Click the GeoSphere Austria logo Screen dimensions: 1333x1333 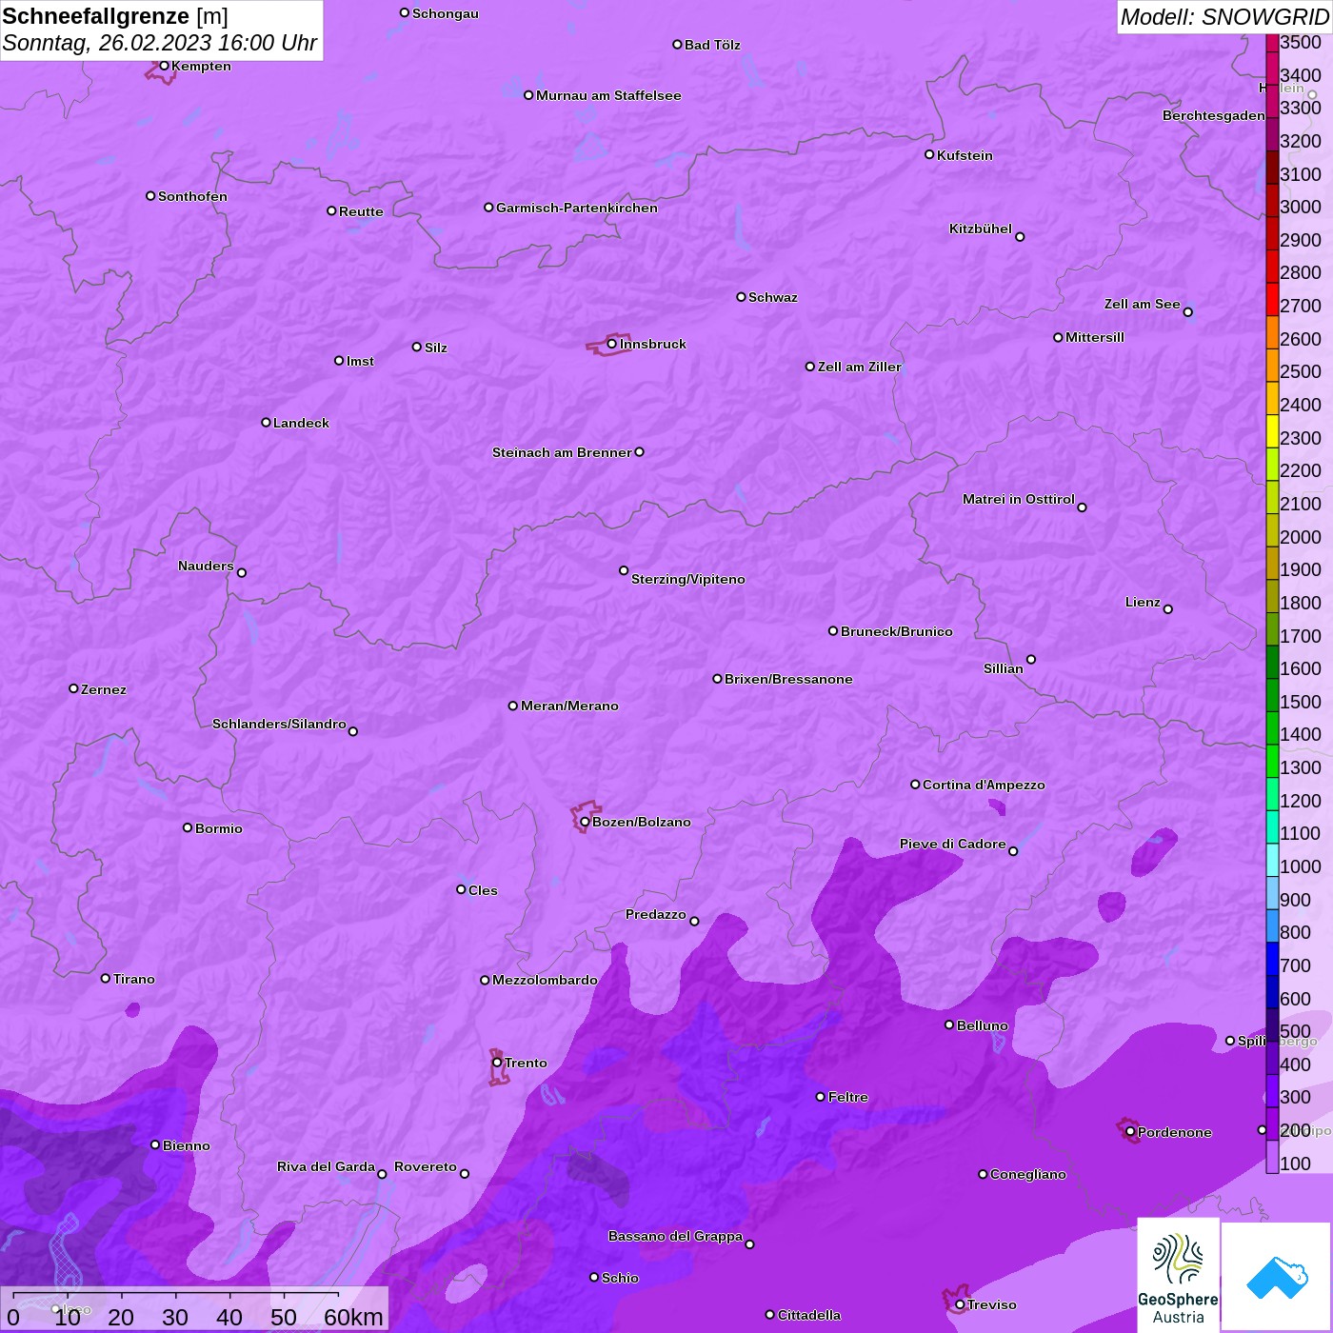coord(1178,1274)
